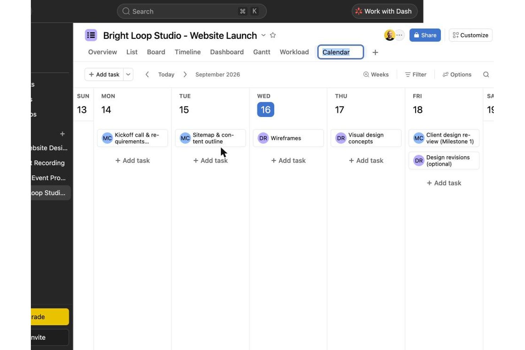Open Design revisions (optional) task

444,161
